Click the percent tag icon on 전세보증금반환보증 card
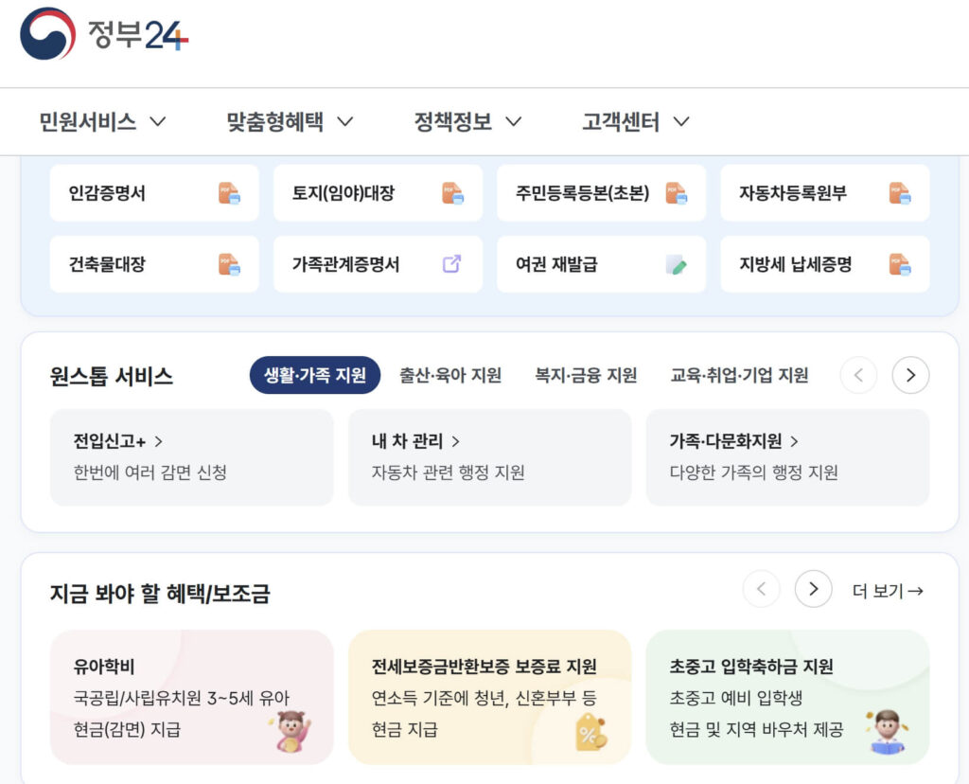 [x=590, y=732]
